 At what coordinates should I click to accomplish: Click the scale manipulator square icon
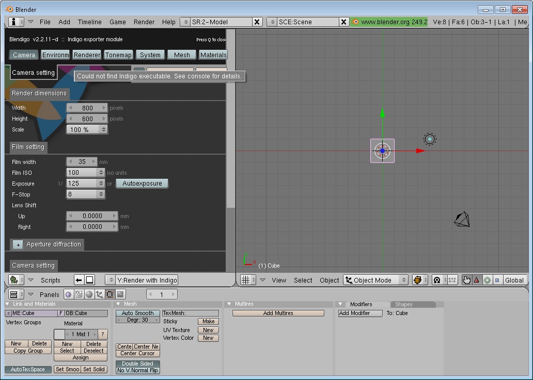tap(497, 280)
